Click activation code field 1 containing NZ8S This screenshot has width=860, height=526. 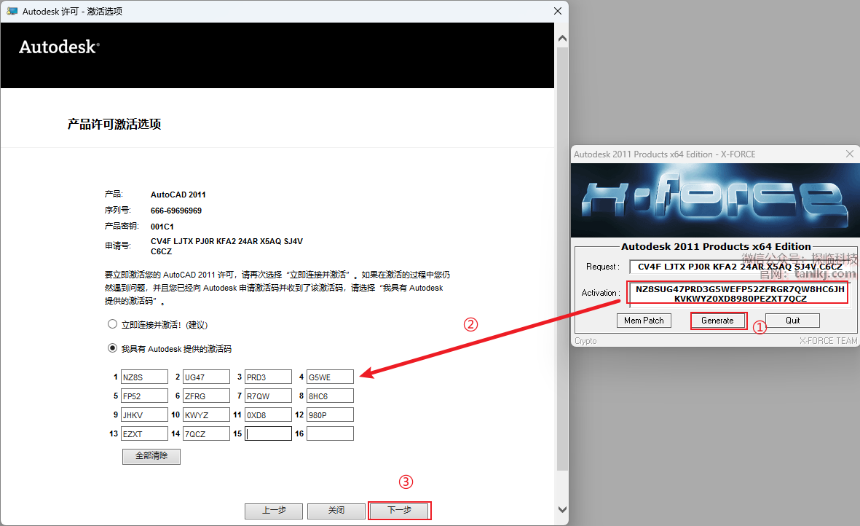(x=144, y=377)
